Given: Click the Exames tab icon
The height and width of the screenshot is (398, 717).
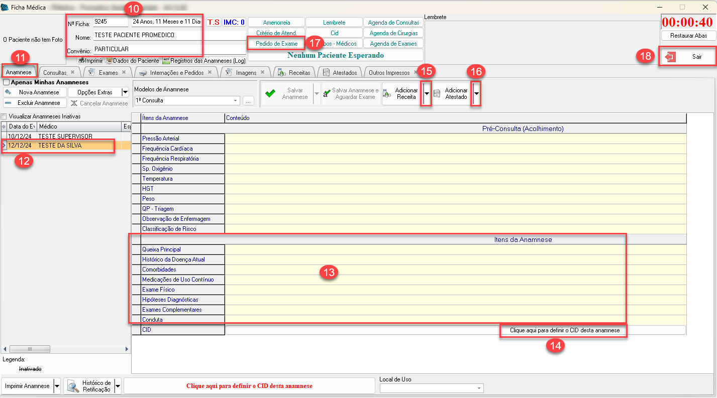Looking at the screenshot, I should click(x=91, y=72).
